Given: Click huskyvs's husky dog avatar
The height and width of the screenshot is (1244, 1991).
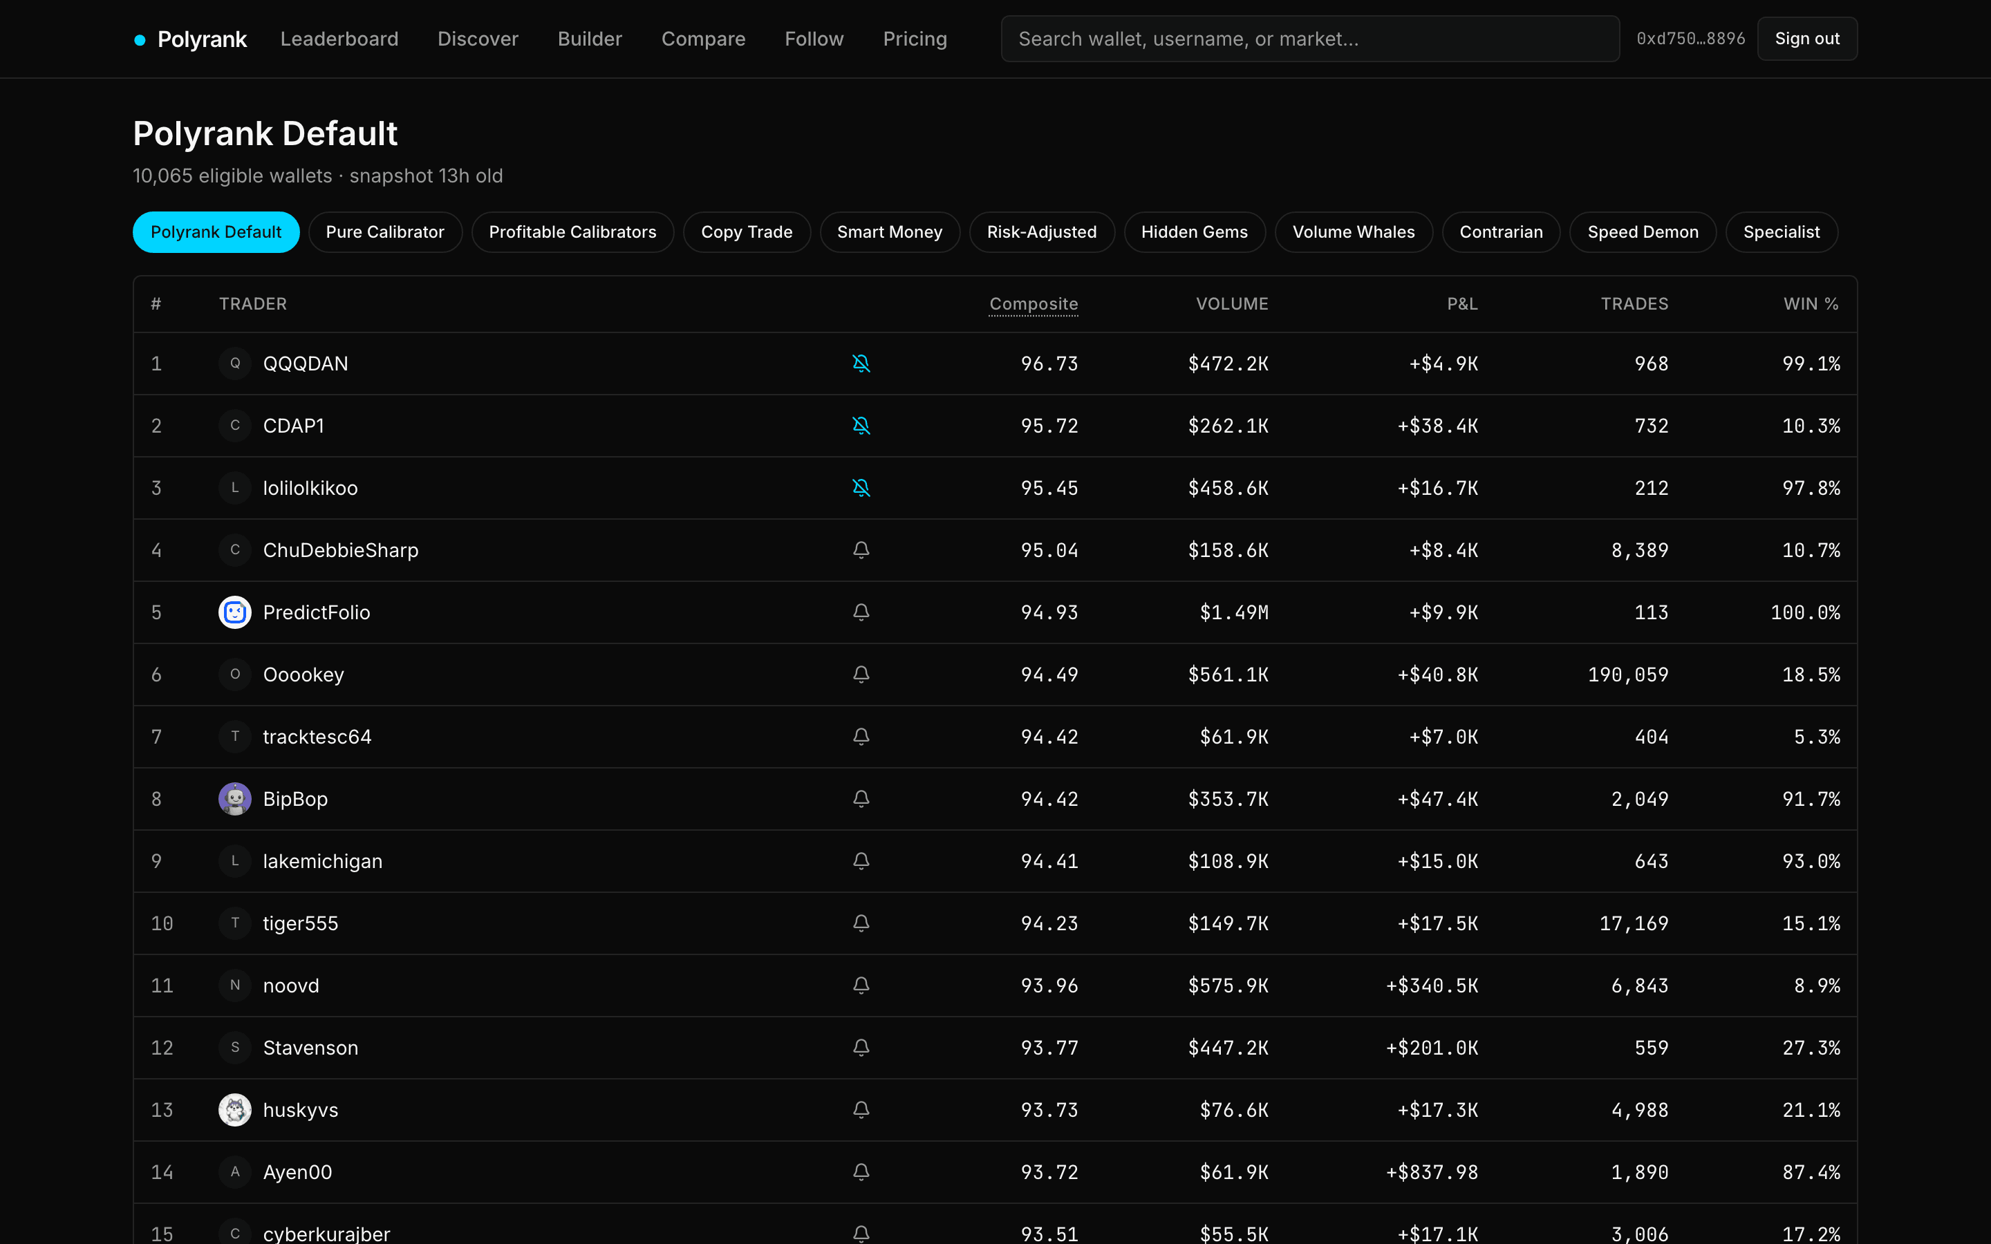Looking at the screenshot, I should coord(234,1110).
